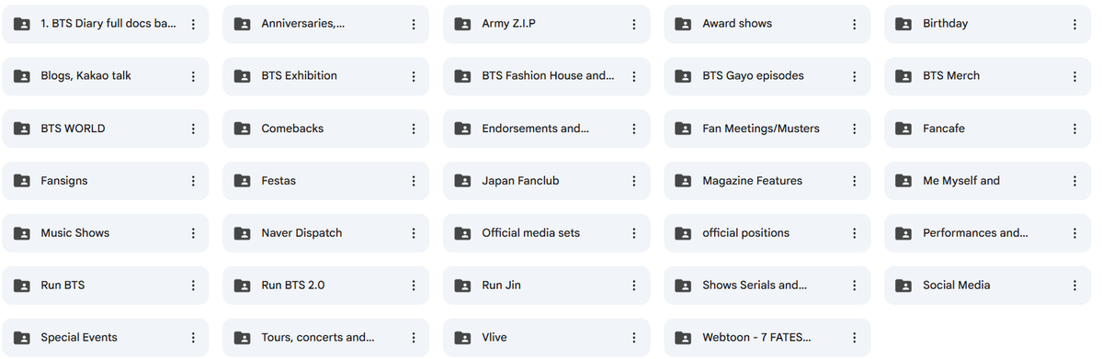Open more actions for Army Z.I.P folder
This screenshot has width=1102, height=359.
click(634, 24)
